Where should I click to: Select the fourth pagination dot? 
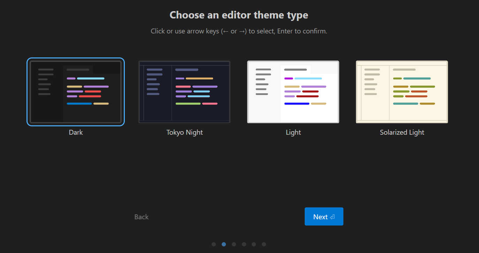pos(244,244)
